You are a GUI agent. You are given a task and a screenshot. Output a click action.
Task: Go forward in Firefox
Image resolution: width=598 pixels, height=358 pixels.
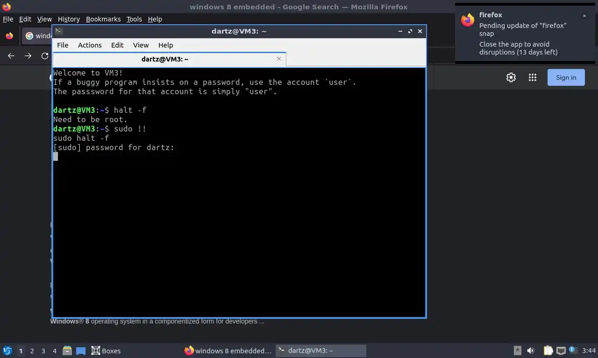pos(28,56)
